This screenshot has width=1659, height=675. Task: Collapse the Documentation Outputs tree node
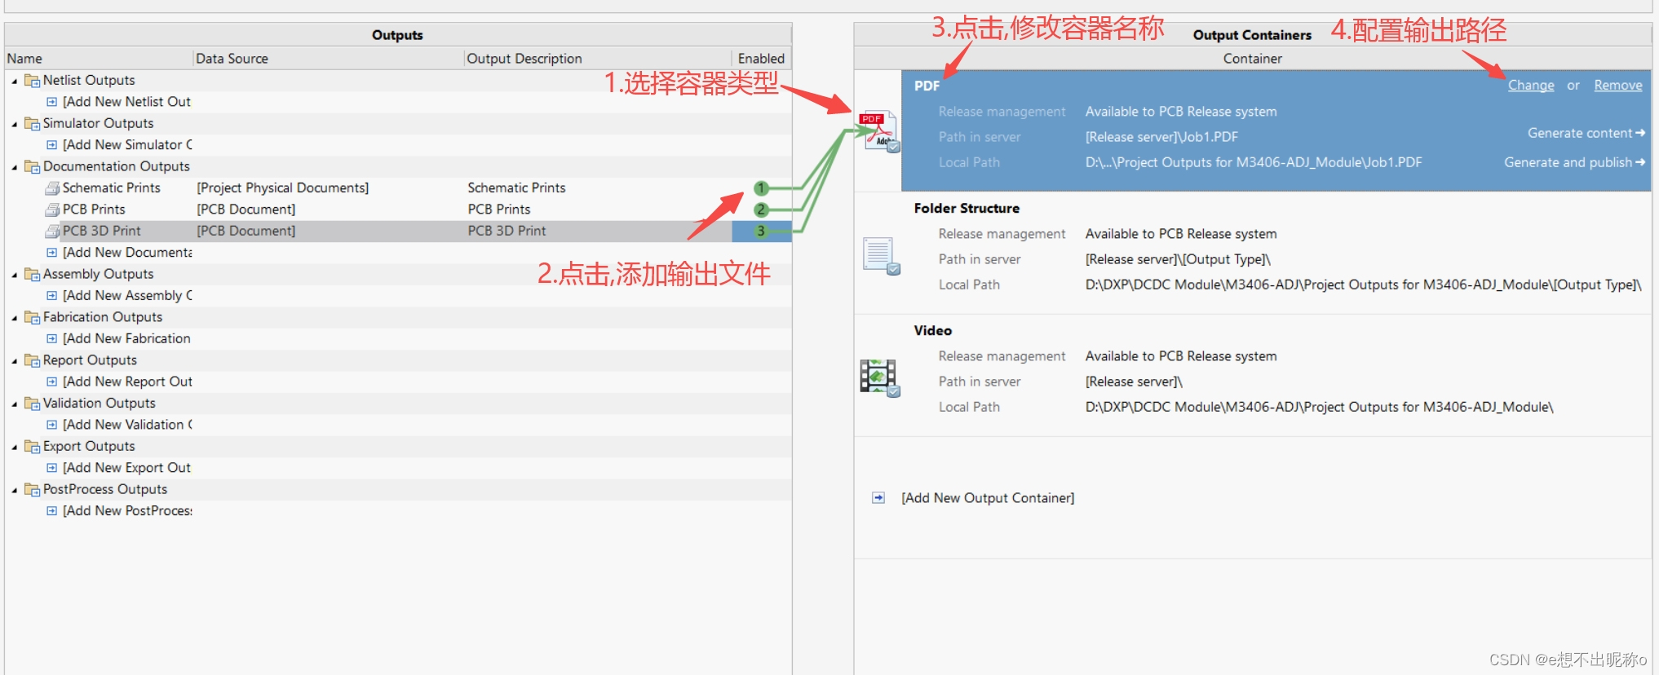(x=15, y=167)
